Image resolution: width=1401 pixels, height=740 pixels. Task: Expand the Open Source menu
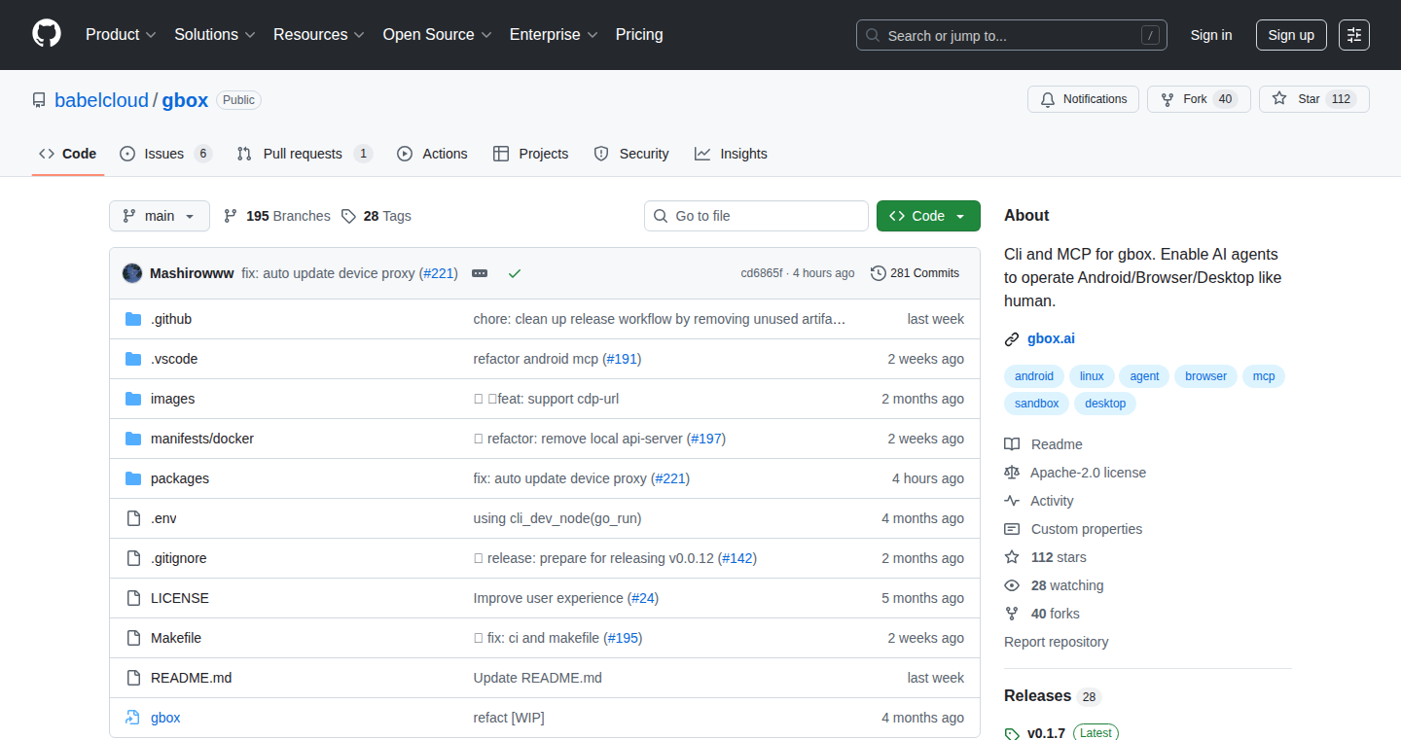pyautogui.click(x=437, y=35)
